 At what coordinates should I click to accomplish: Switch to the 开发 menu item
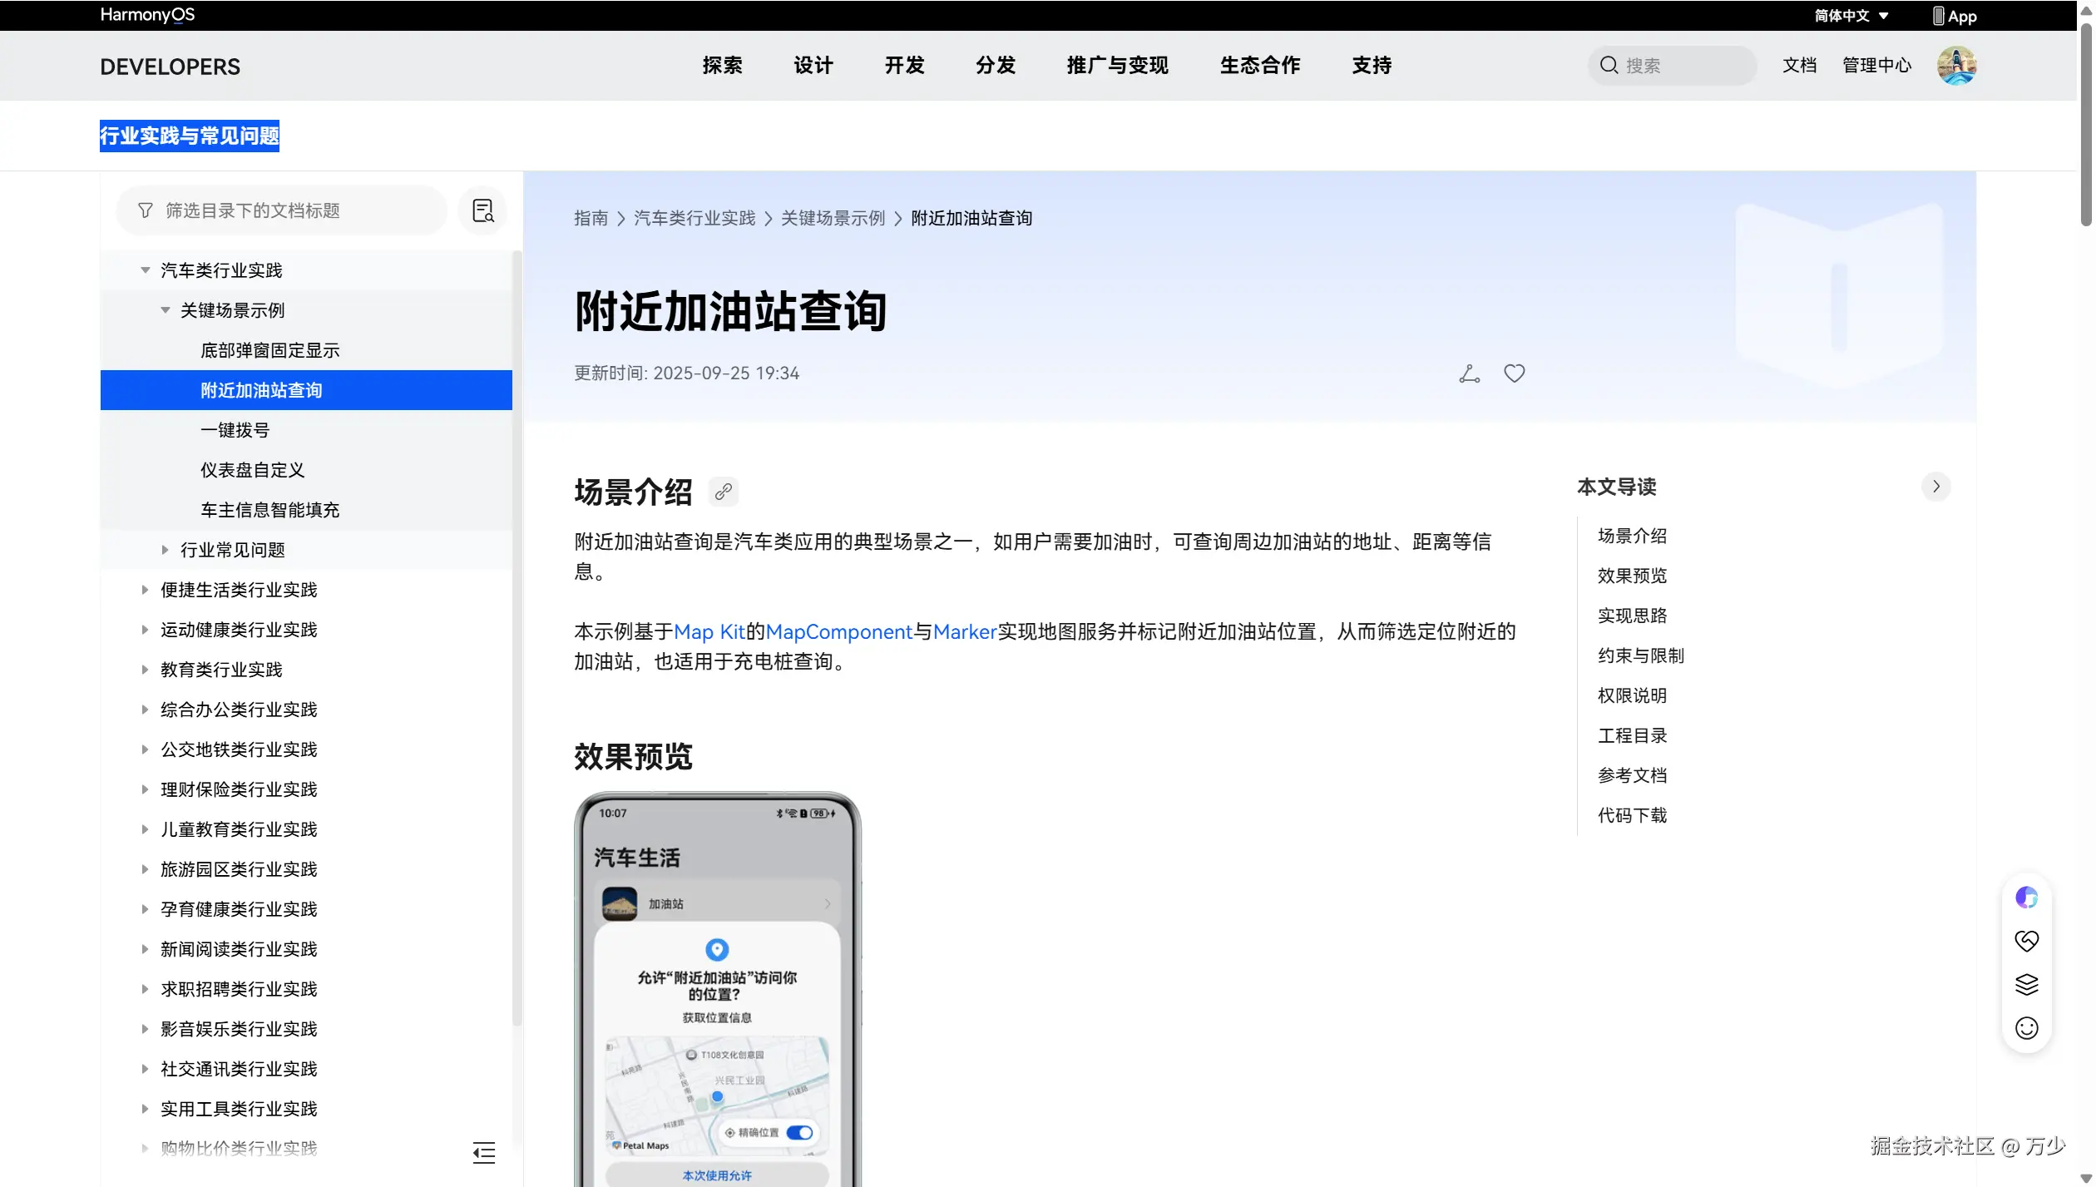(903, 66)
